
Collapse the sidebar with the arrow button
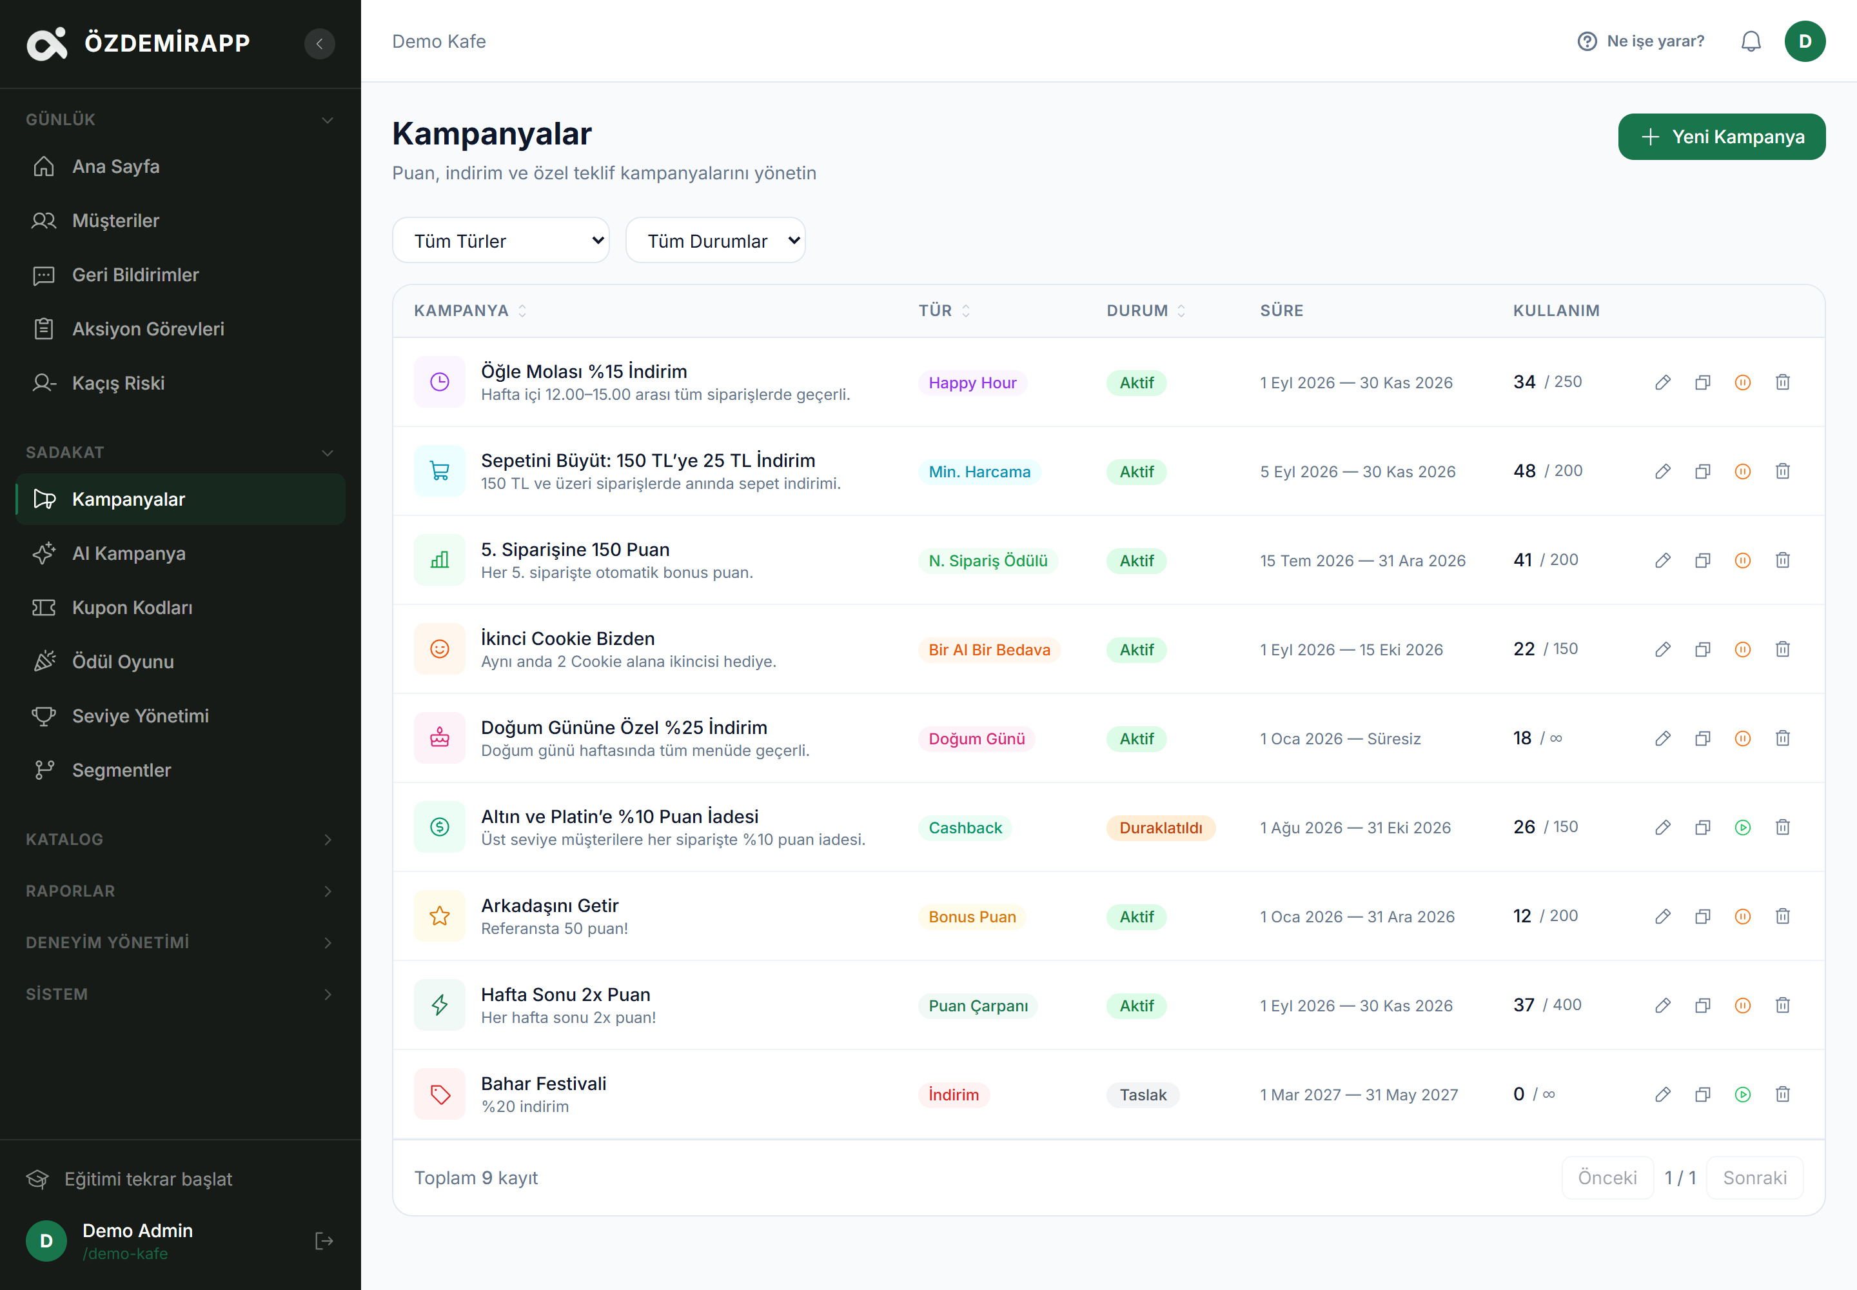[319, 43]
